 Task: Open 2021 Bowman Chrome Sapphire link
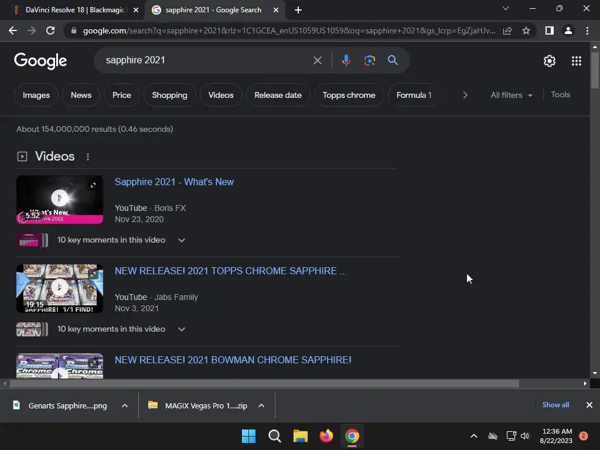(233, 360)
